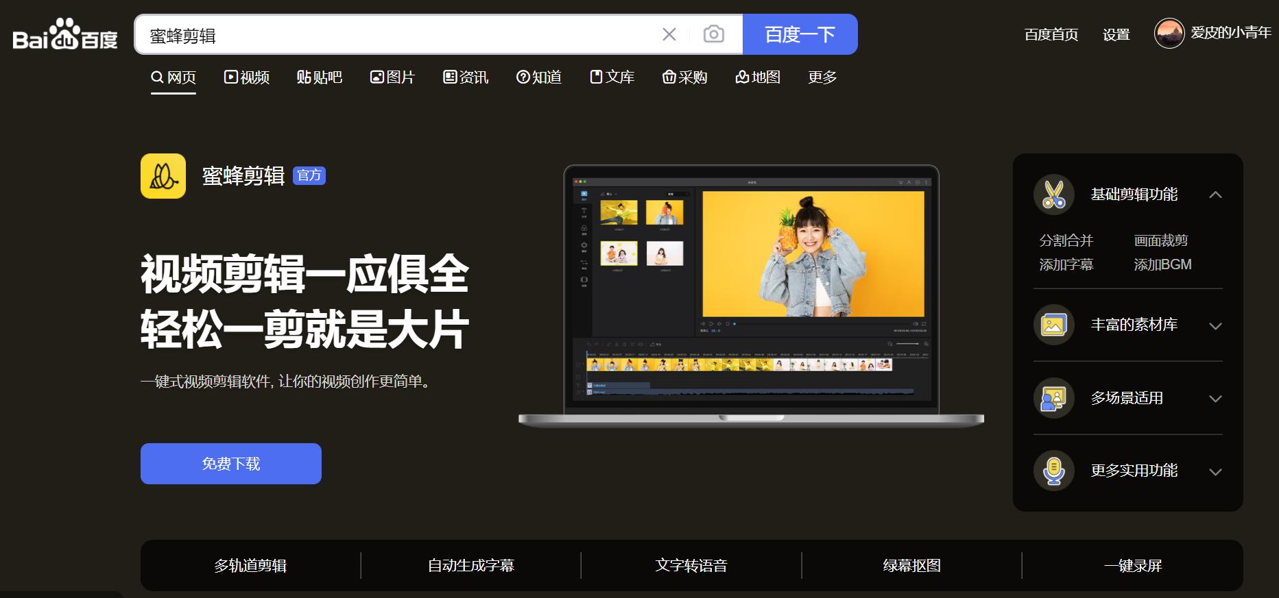Click 画面裁剪 feature
The image size is (1279, 598).
[x=1161, y=240]
